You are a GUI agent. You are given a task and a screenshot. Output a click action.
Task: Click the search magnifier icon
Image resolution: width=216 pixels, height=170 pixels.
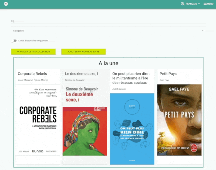click(13, 21)
